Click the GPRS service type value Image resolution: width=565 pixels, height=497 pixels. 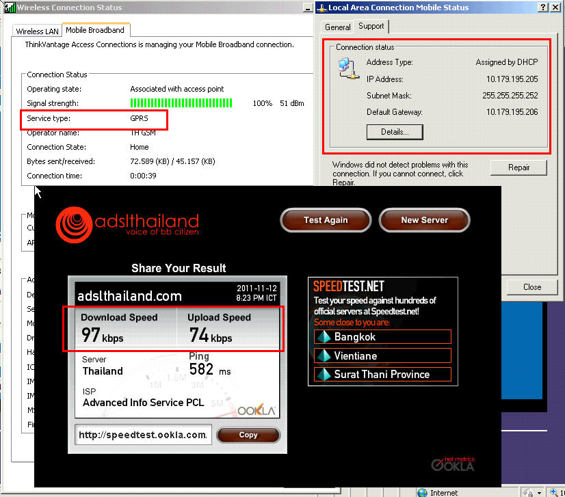tap(139, 118)
